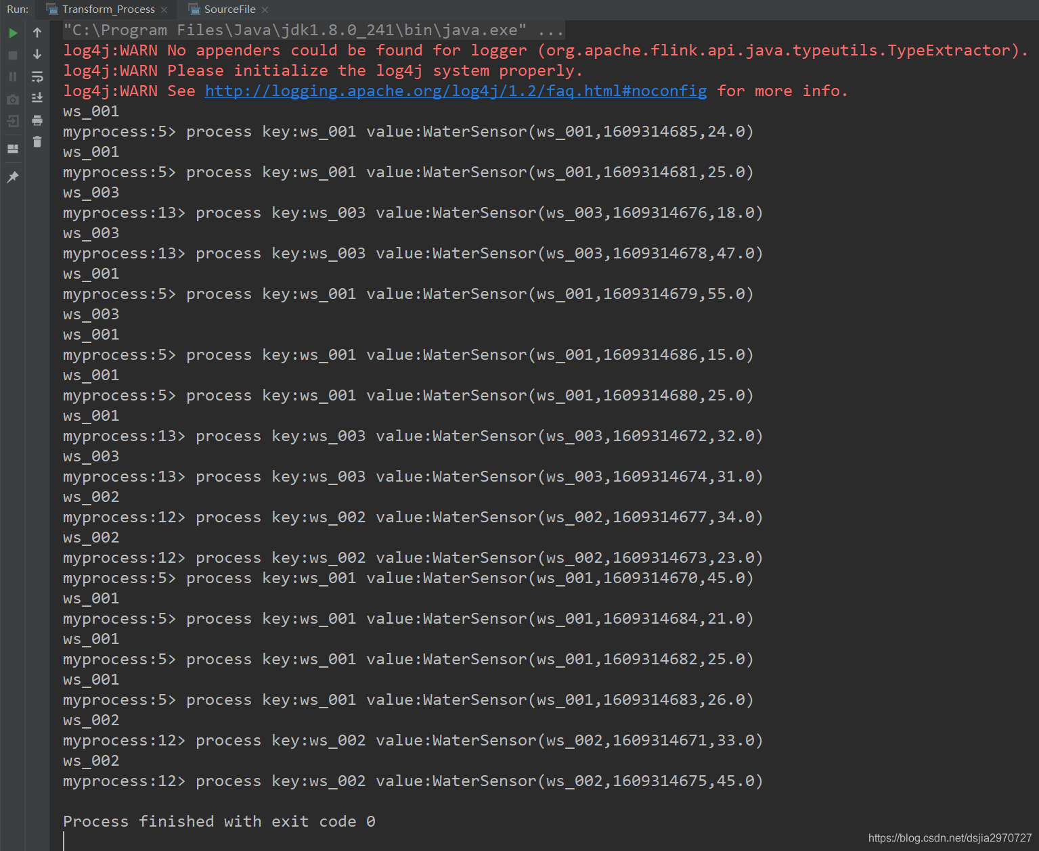Click the Pause output icon
The image size is (1039, 851).
click(x=13, y=76)
